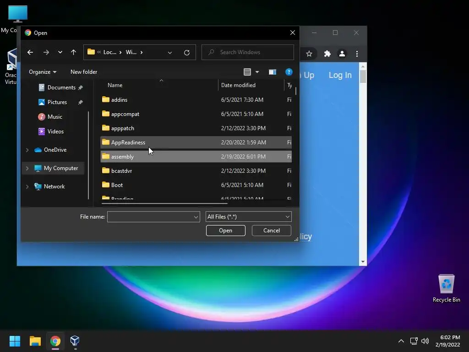
Task: Click the Loc... breadcrumb in address bar
Action: (x=110, y=52)
